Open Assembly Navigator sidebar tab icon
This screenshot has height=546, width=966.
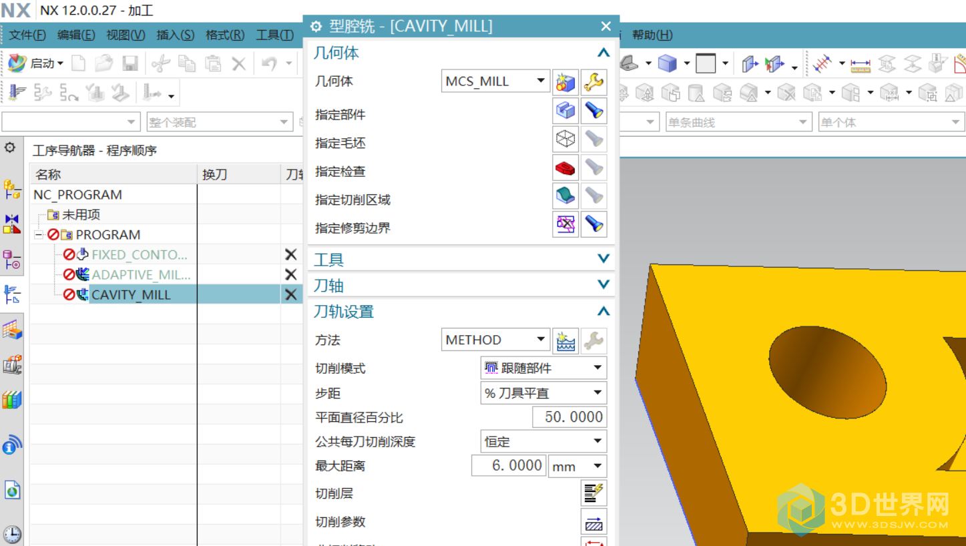(x=11, y=190)
